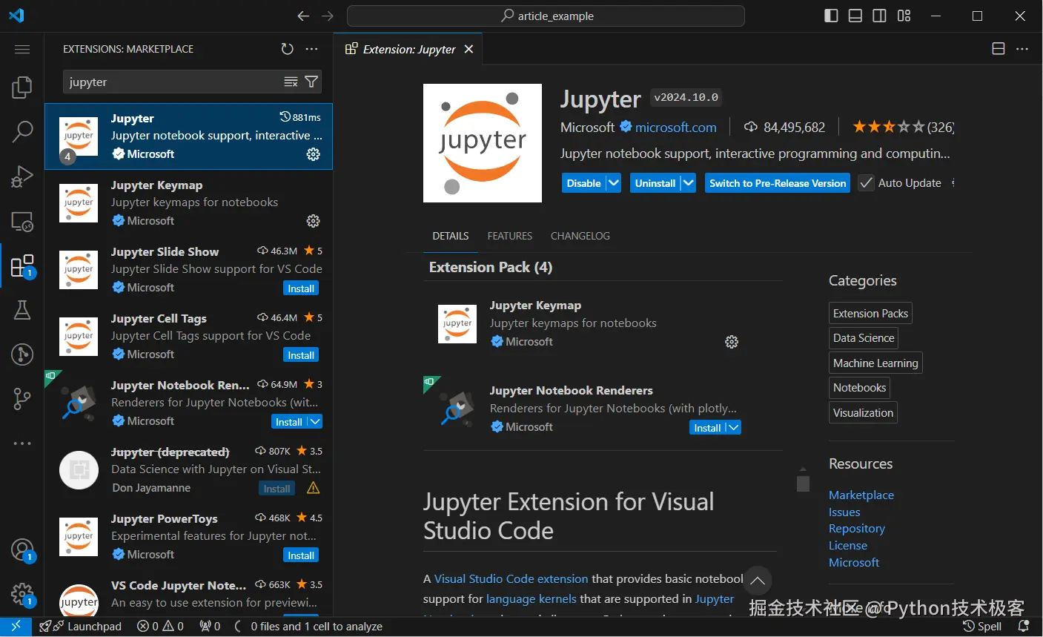Install the Jupyter PowerToys extension
This screenshot has height=637, width=1043.
click(301, 555)
